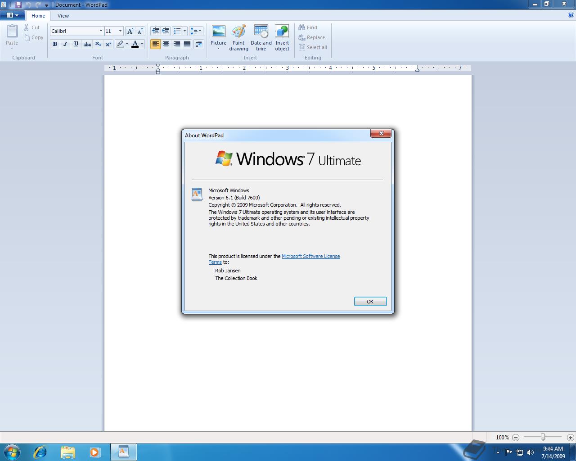Viewport: 576px width, 461px height.
Task: Insert Date and time
Action: (261, 38)
